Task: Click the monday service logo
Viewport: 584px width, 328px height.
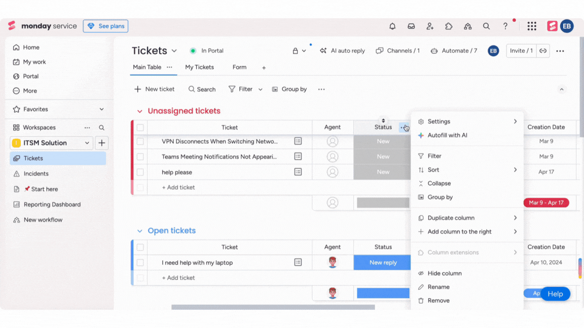Action: [x=43, y=26]
